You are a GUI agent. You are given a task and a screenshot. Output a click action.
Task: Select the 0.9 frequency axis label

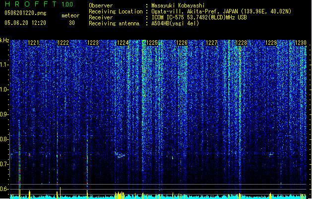tap(4, 114)
